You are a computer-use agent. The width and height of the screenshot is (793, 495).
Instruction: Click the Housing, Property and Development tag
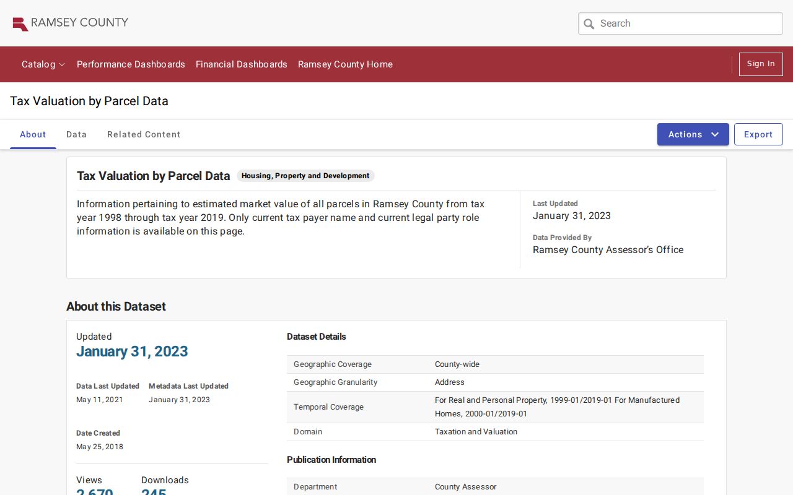305,176
